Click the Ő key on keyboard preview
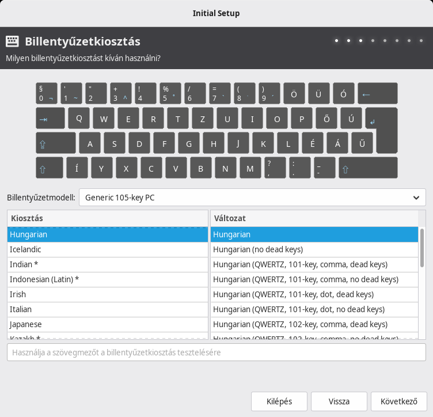Viewport: 433px width, 417px height. (326, 119)
